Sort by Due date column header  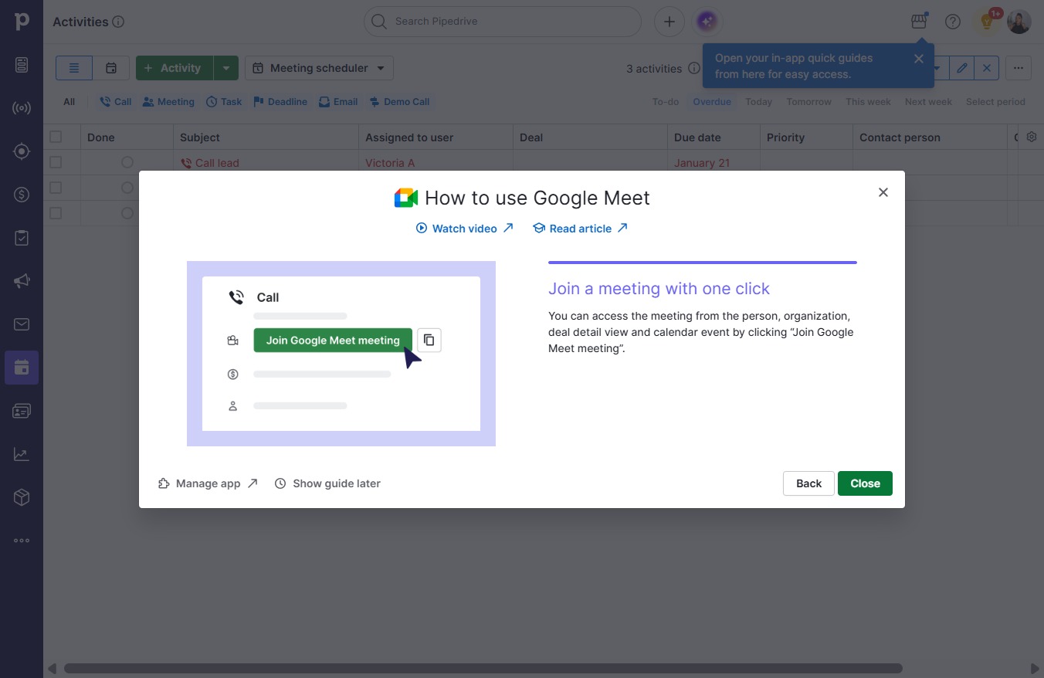[x=697, y=137]
